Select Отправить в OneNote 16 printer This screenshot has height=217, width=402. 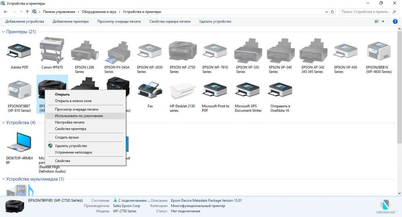(280, 90)
